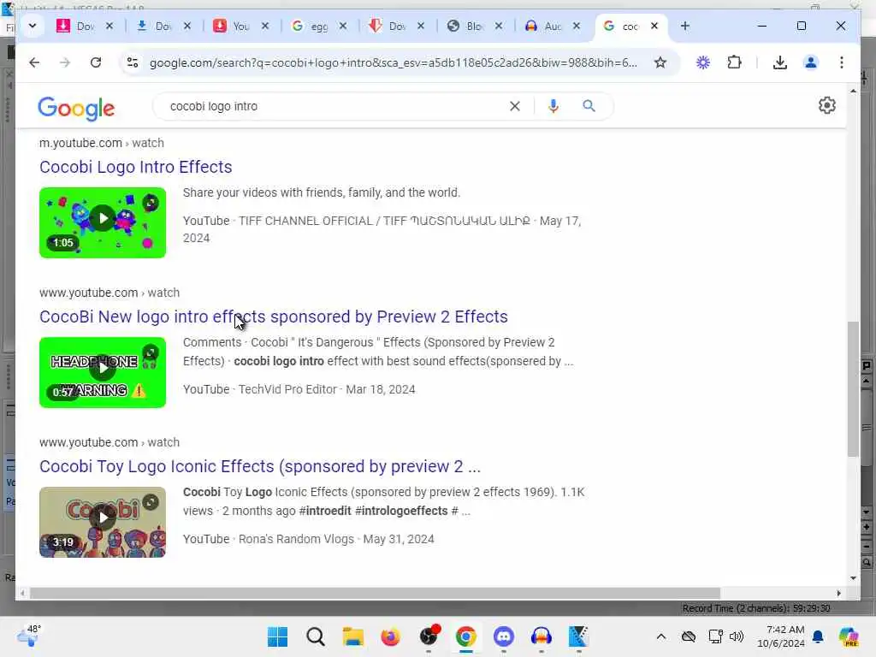
Task: Open 'Cocobi Logo Intro Effects' result
Action: click(x=136, y=167)
